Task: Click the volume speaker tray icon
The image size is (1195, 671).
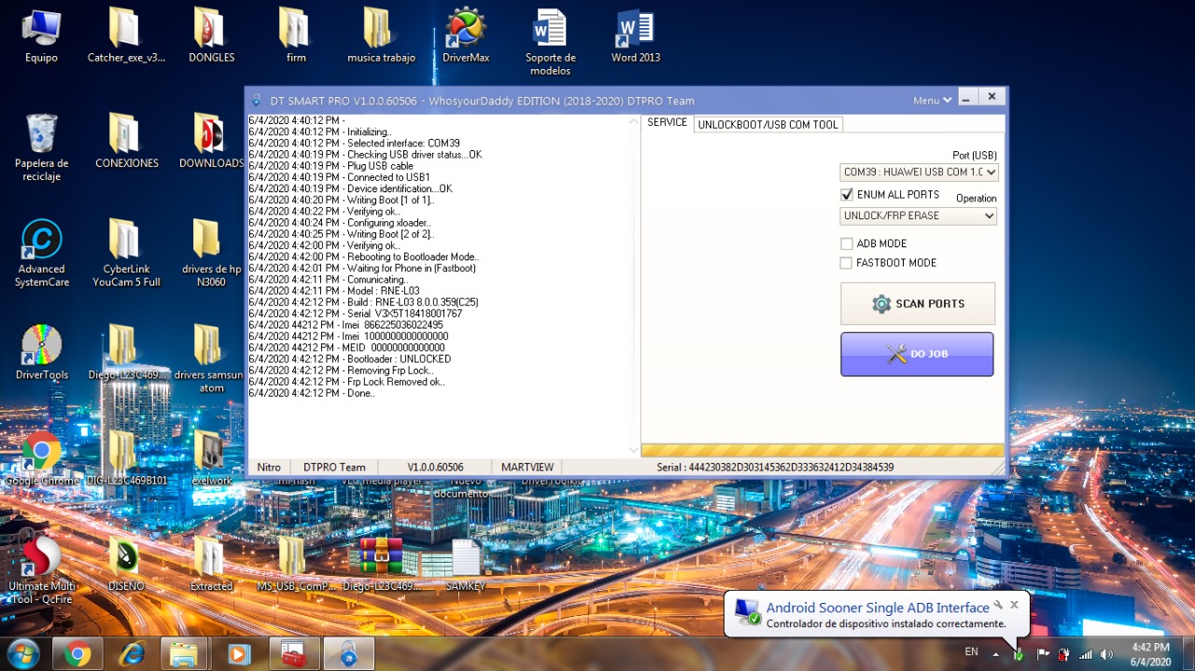Action: pos(1107,654)
